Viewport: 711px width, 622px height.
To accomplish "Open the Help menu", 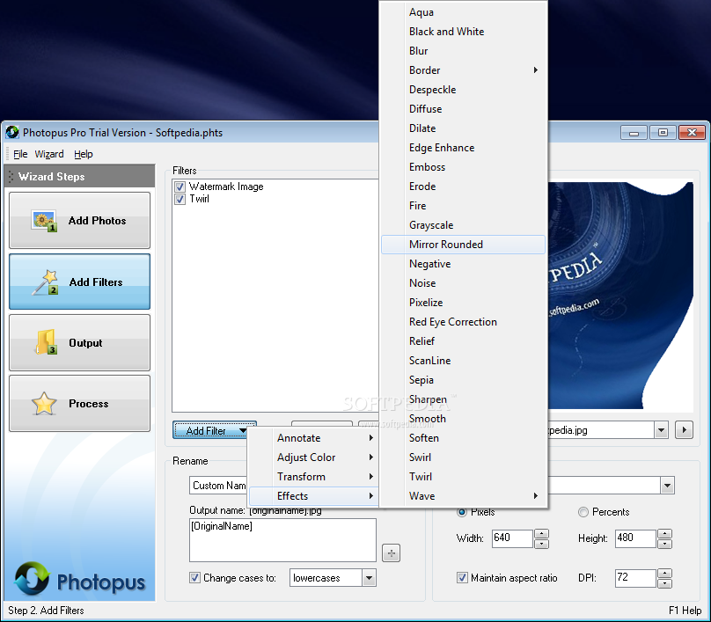I will coord(84,154).
